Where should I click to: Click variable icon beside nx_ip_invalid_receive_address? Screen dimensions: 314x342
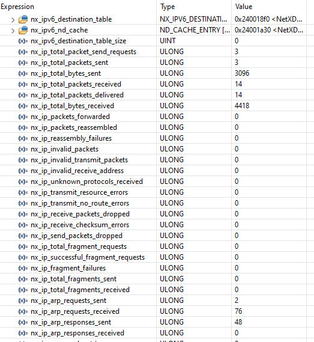click(23, 171)
